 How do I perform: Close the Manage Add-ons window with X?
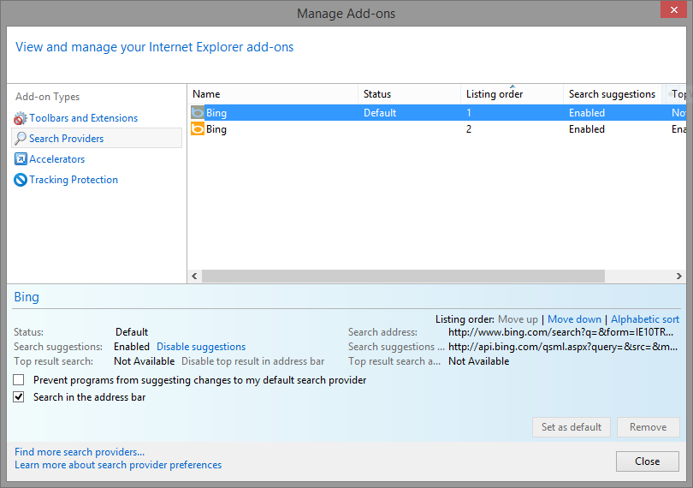673,9
